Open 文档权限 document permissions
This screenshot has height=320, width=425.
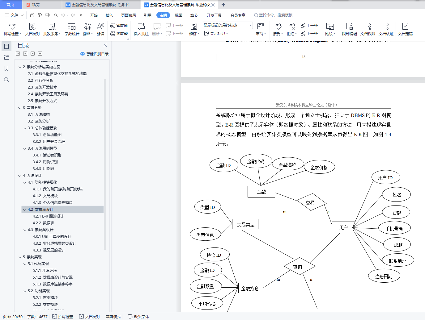(x=368, y=29)
